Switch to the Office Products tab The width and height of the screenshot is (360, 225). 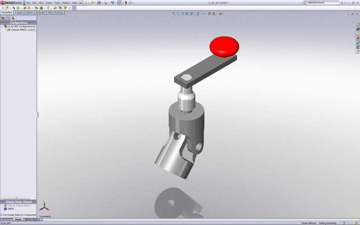(x=55, y=13)
